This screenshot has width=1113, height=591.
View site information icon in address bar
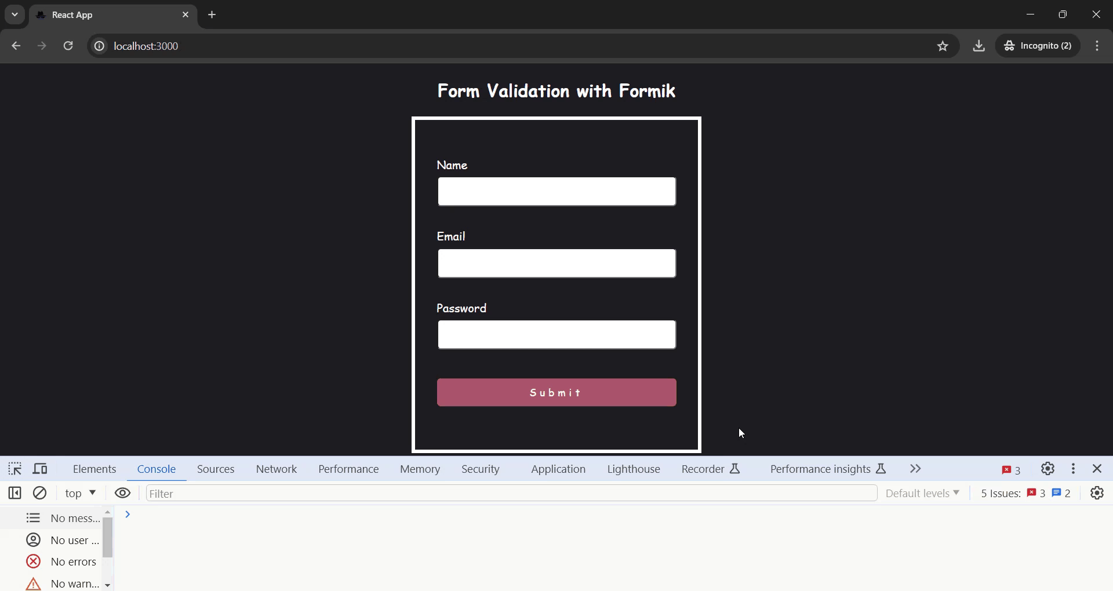tap(99, 46)
